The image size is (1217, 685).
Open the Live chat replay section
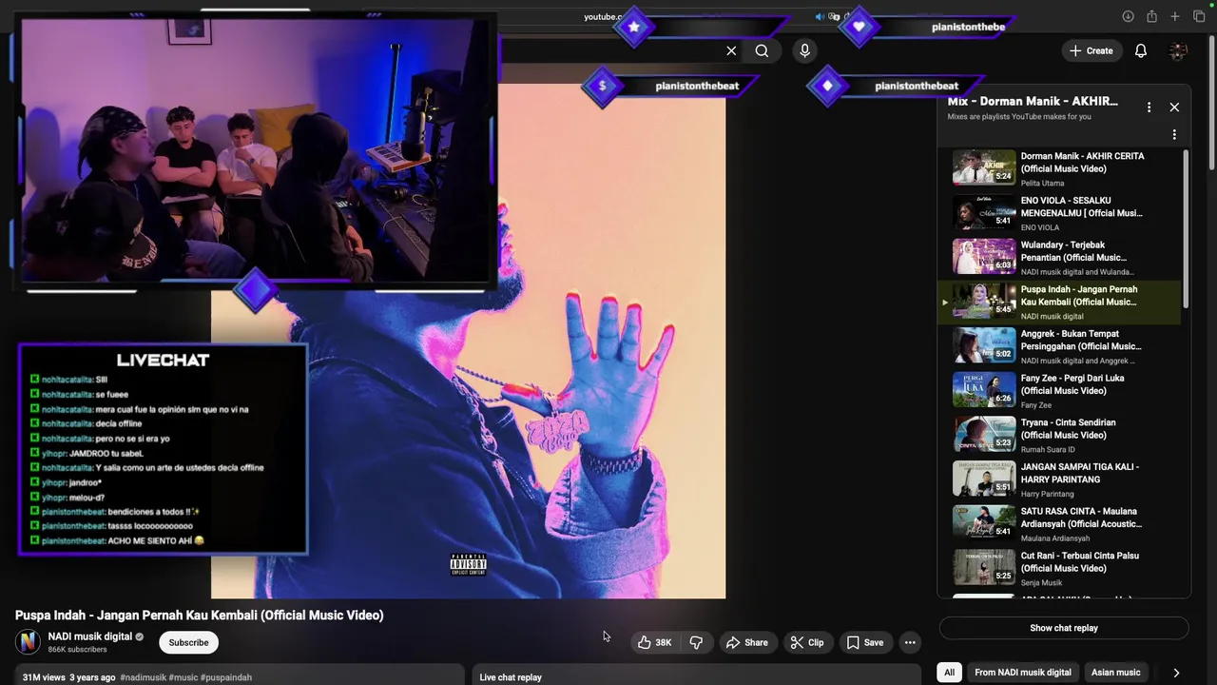[696, 676]
